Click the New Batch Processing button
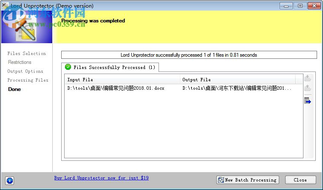The image size is (323, 190). click(x=248, y=180)
